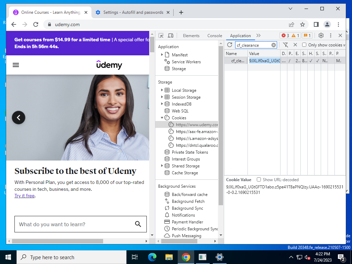Show hidden system tray icons

291,257
